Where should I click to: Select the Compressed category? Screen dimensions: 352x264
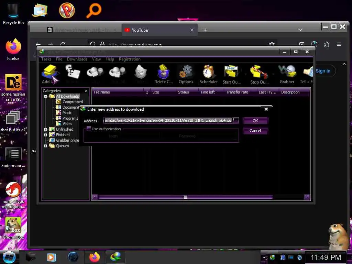(x=73, y=102)
